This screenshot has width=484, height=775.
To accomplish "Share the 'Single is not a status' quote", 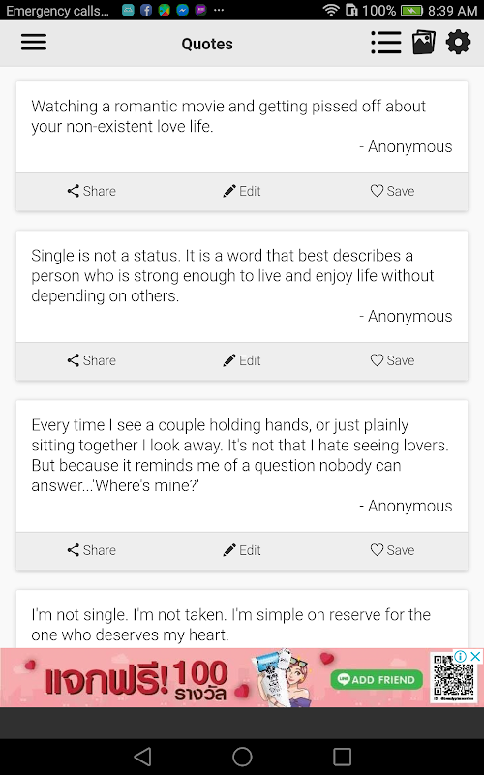I will point(91,360).
